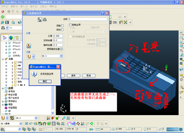Click the grid icon in status bar
Viewport: 184px width, 133px height.
click(40, 129)
